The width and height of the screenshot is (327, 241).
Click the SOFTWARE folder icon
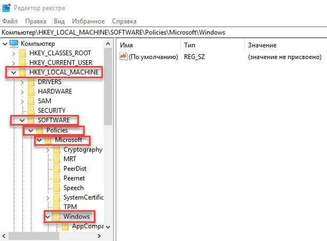tap(31, 120)
